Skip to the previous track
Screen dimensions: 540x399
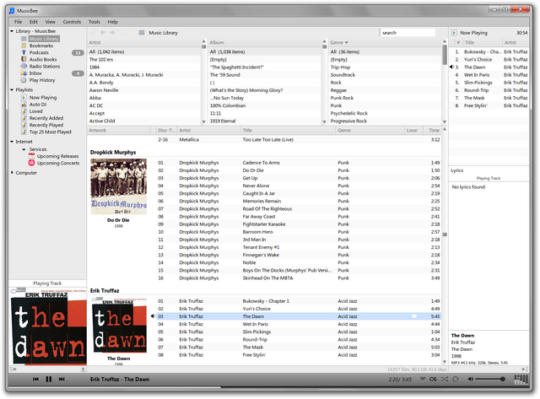35,379
